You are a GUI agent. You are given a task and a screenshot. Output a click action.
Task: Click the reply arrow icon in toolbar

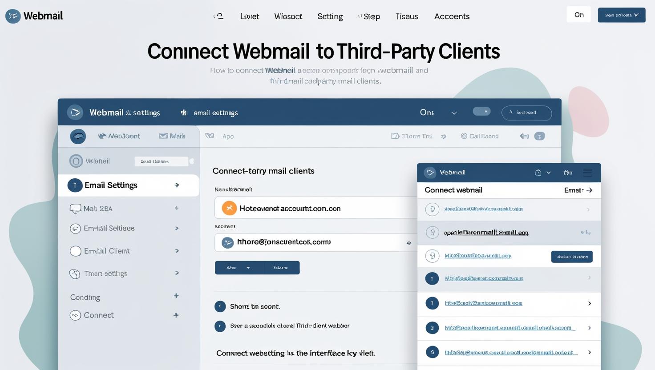click(524, 136)
